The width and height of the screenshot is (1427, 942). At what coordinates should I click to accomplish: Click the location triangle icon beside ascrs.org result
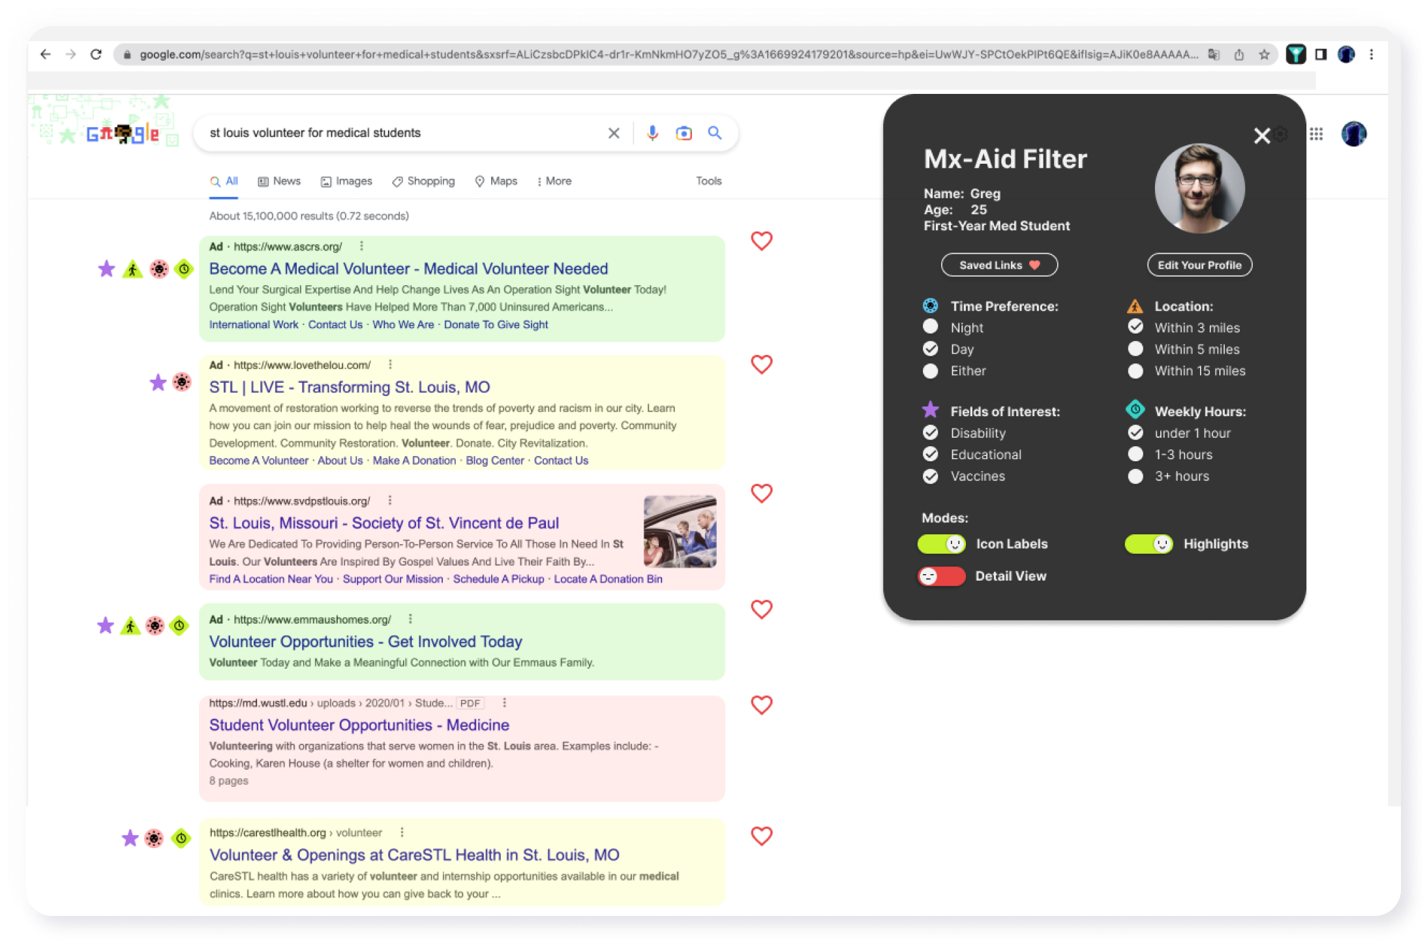(132, 269)
